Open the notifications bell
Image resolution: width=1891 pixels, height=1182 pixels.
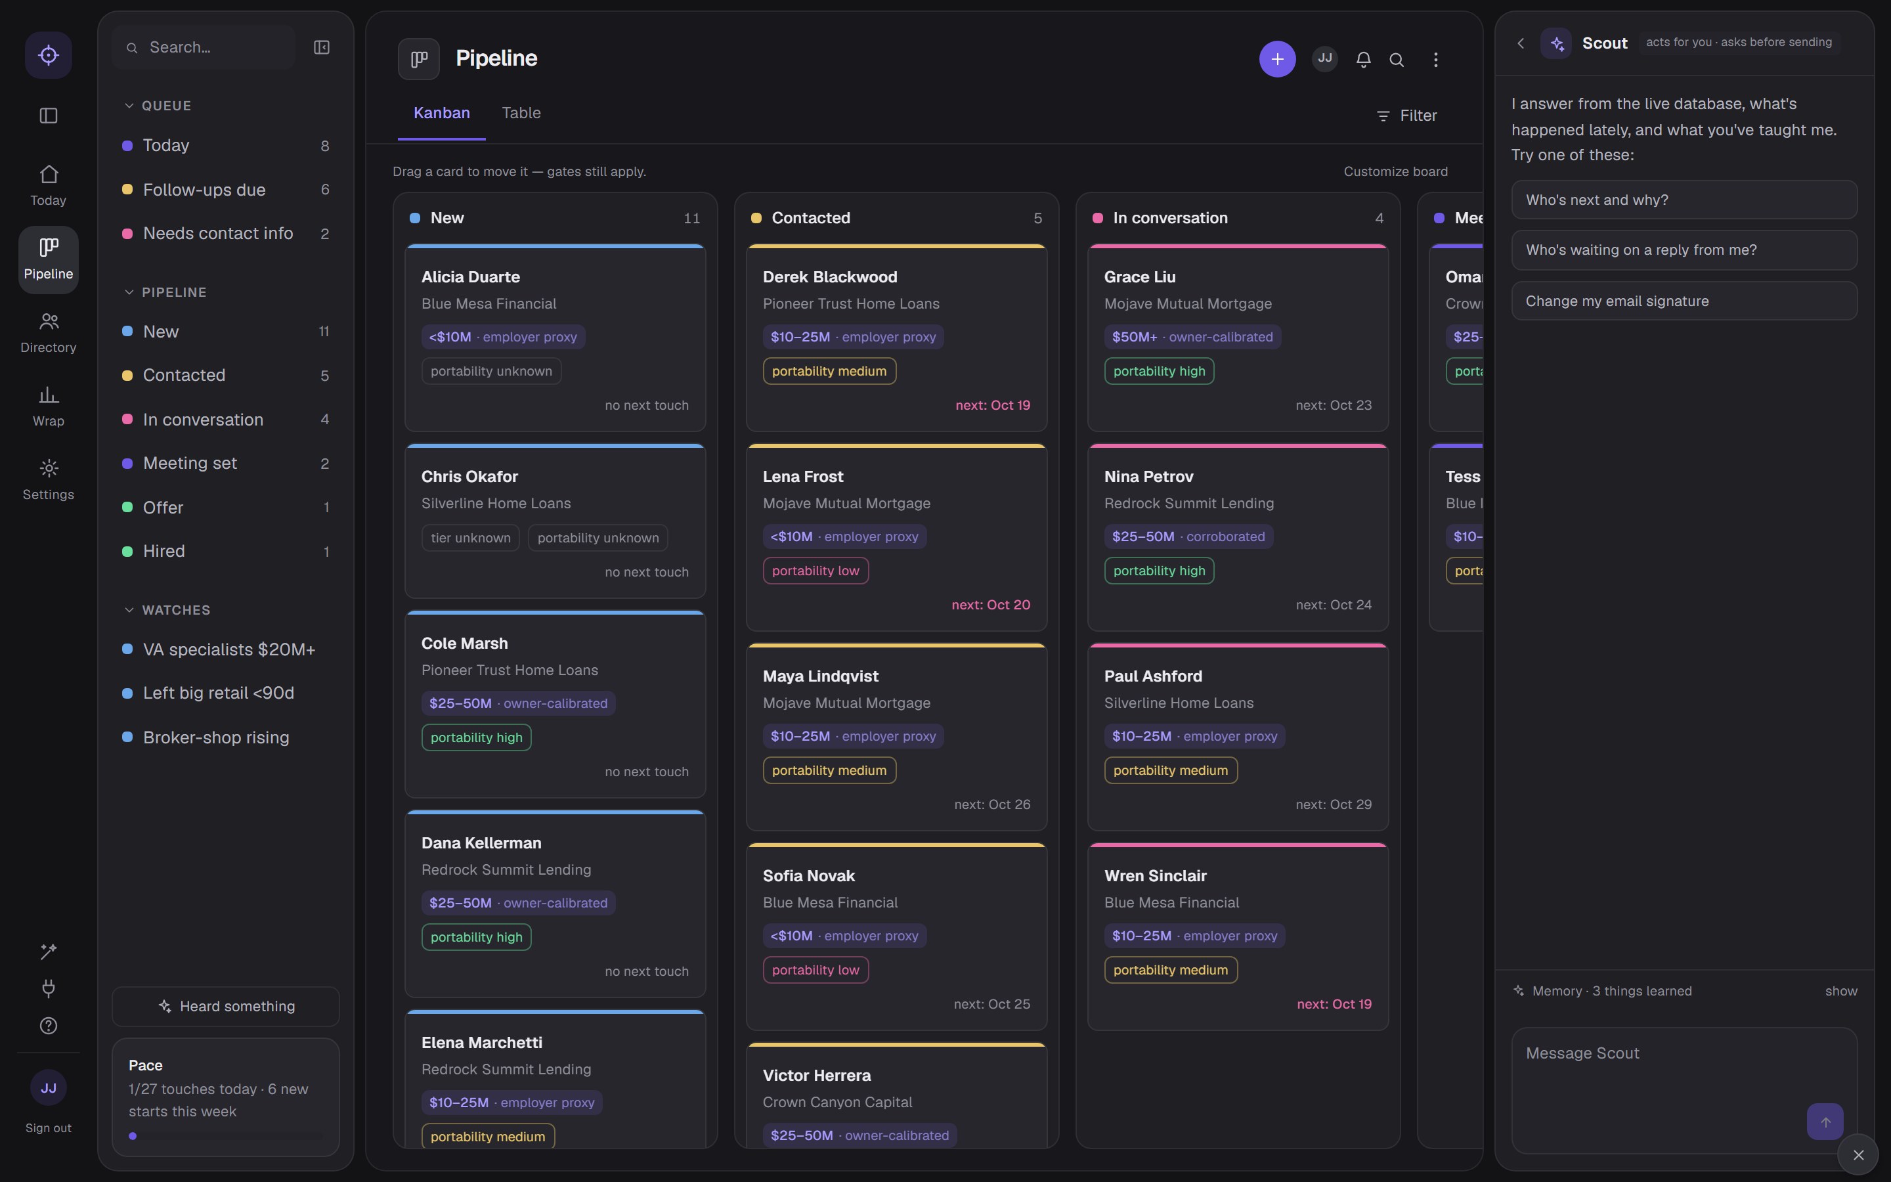[1363, 59]
